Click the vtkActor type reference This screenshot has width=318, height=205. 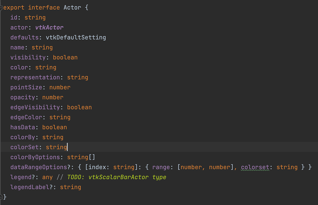pyautogui.click(x=49, y=27)
